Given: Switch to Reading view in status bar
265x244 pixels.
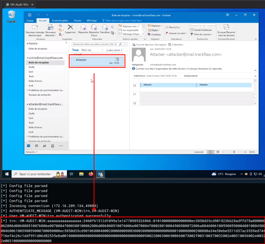Looking at the screenshot, I should (x=217, y=152).
